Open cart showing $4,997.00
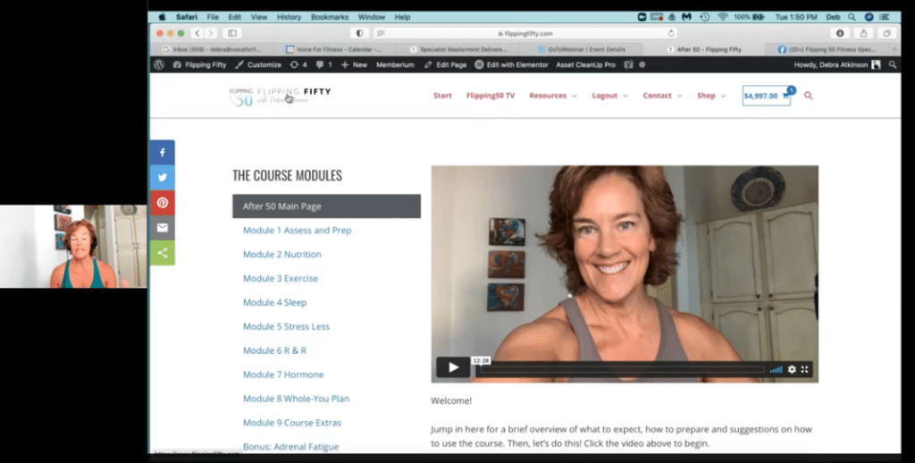Screen dimensions: 915x463 (766, 96)
